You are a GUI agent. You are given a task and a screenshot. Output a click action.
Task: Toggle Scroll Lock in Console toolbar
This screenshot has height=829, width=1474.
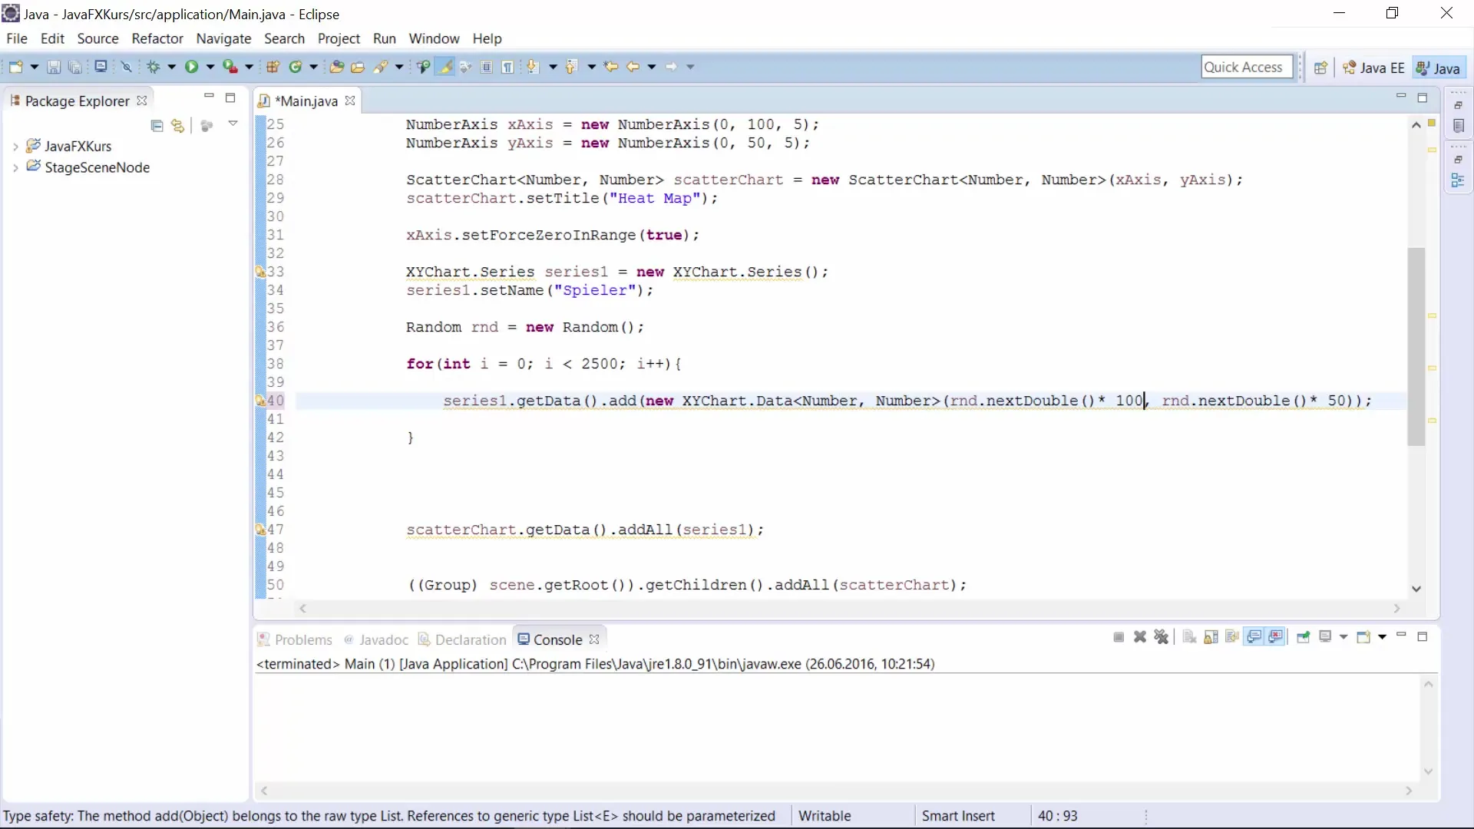click(1211, 637)
